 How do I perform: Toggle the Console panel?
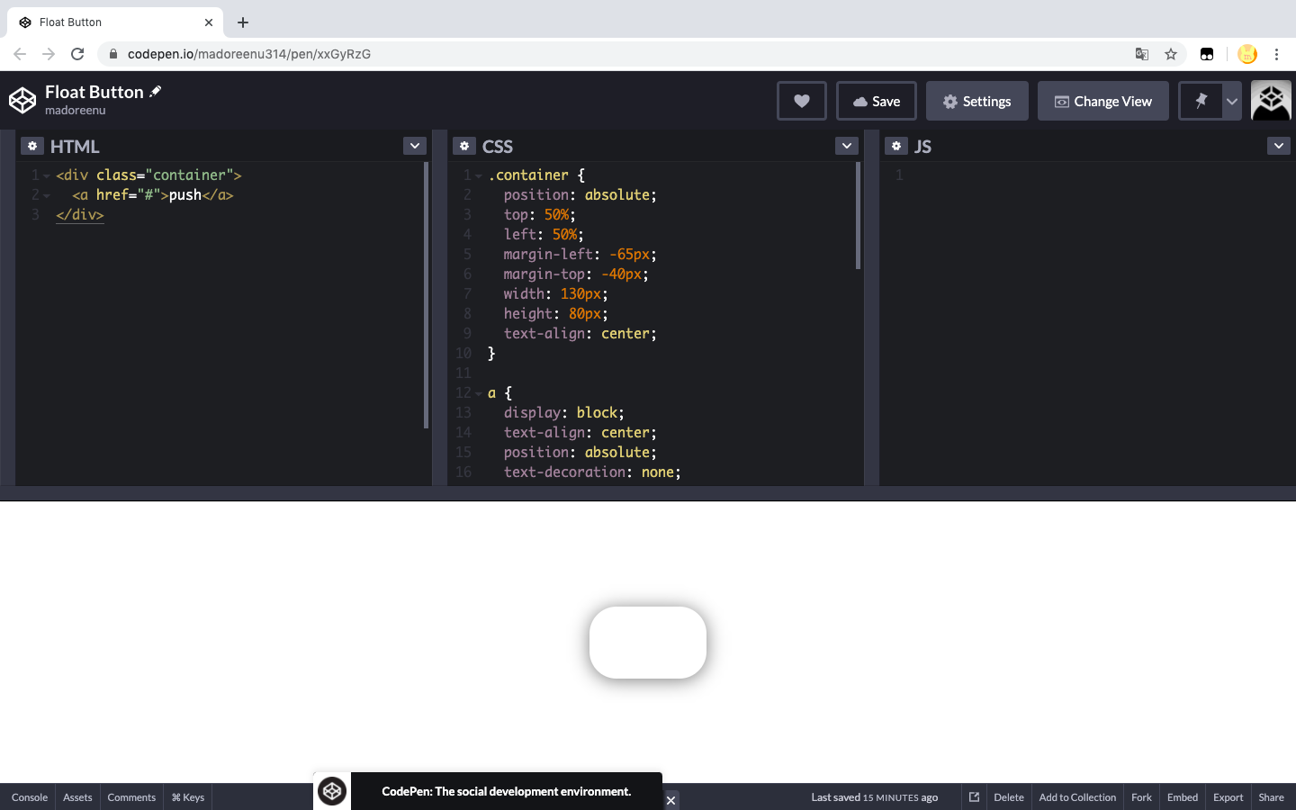tap(30, 797)
